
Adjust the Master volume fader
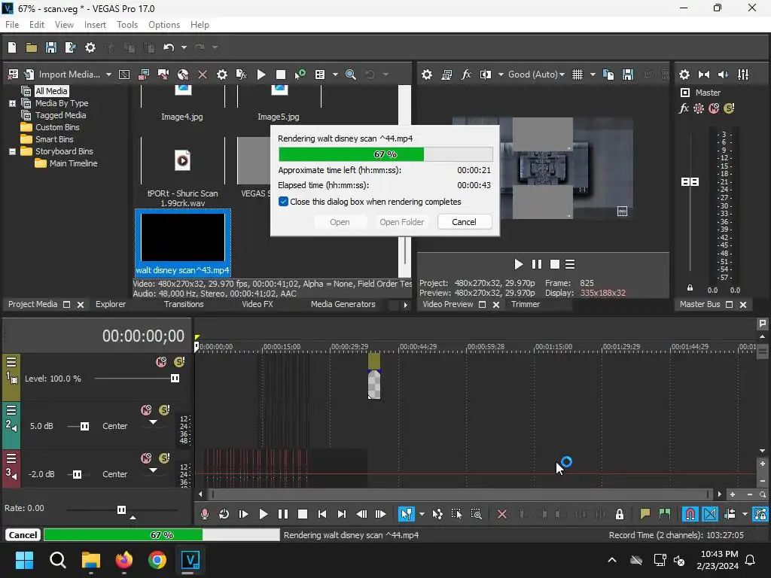coord(690,182)
